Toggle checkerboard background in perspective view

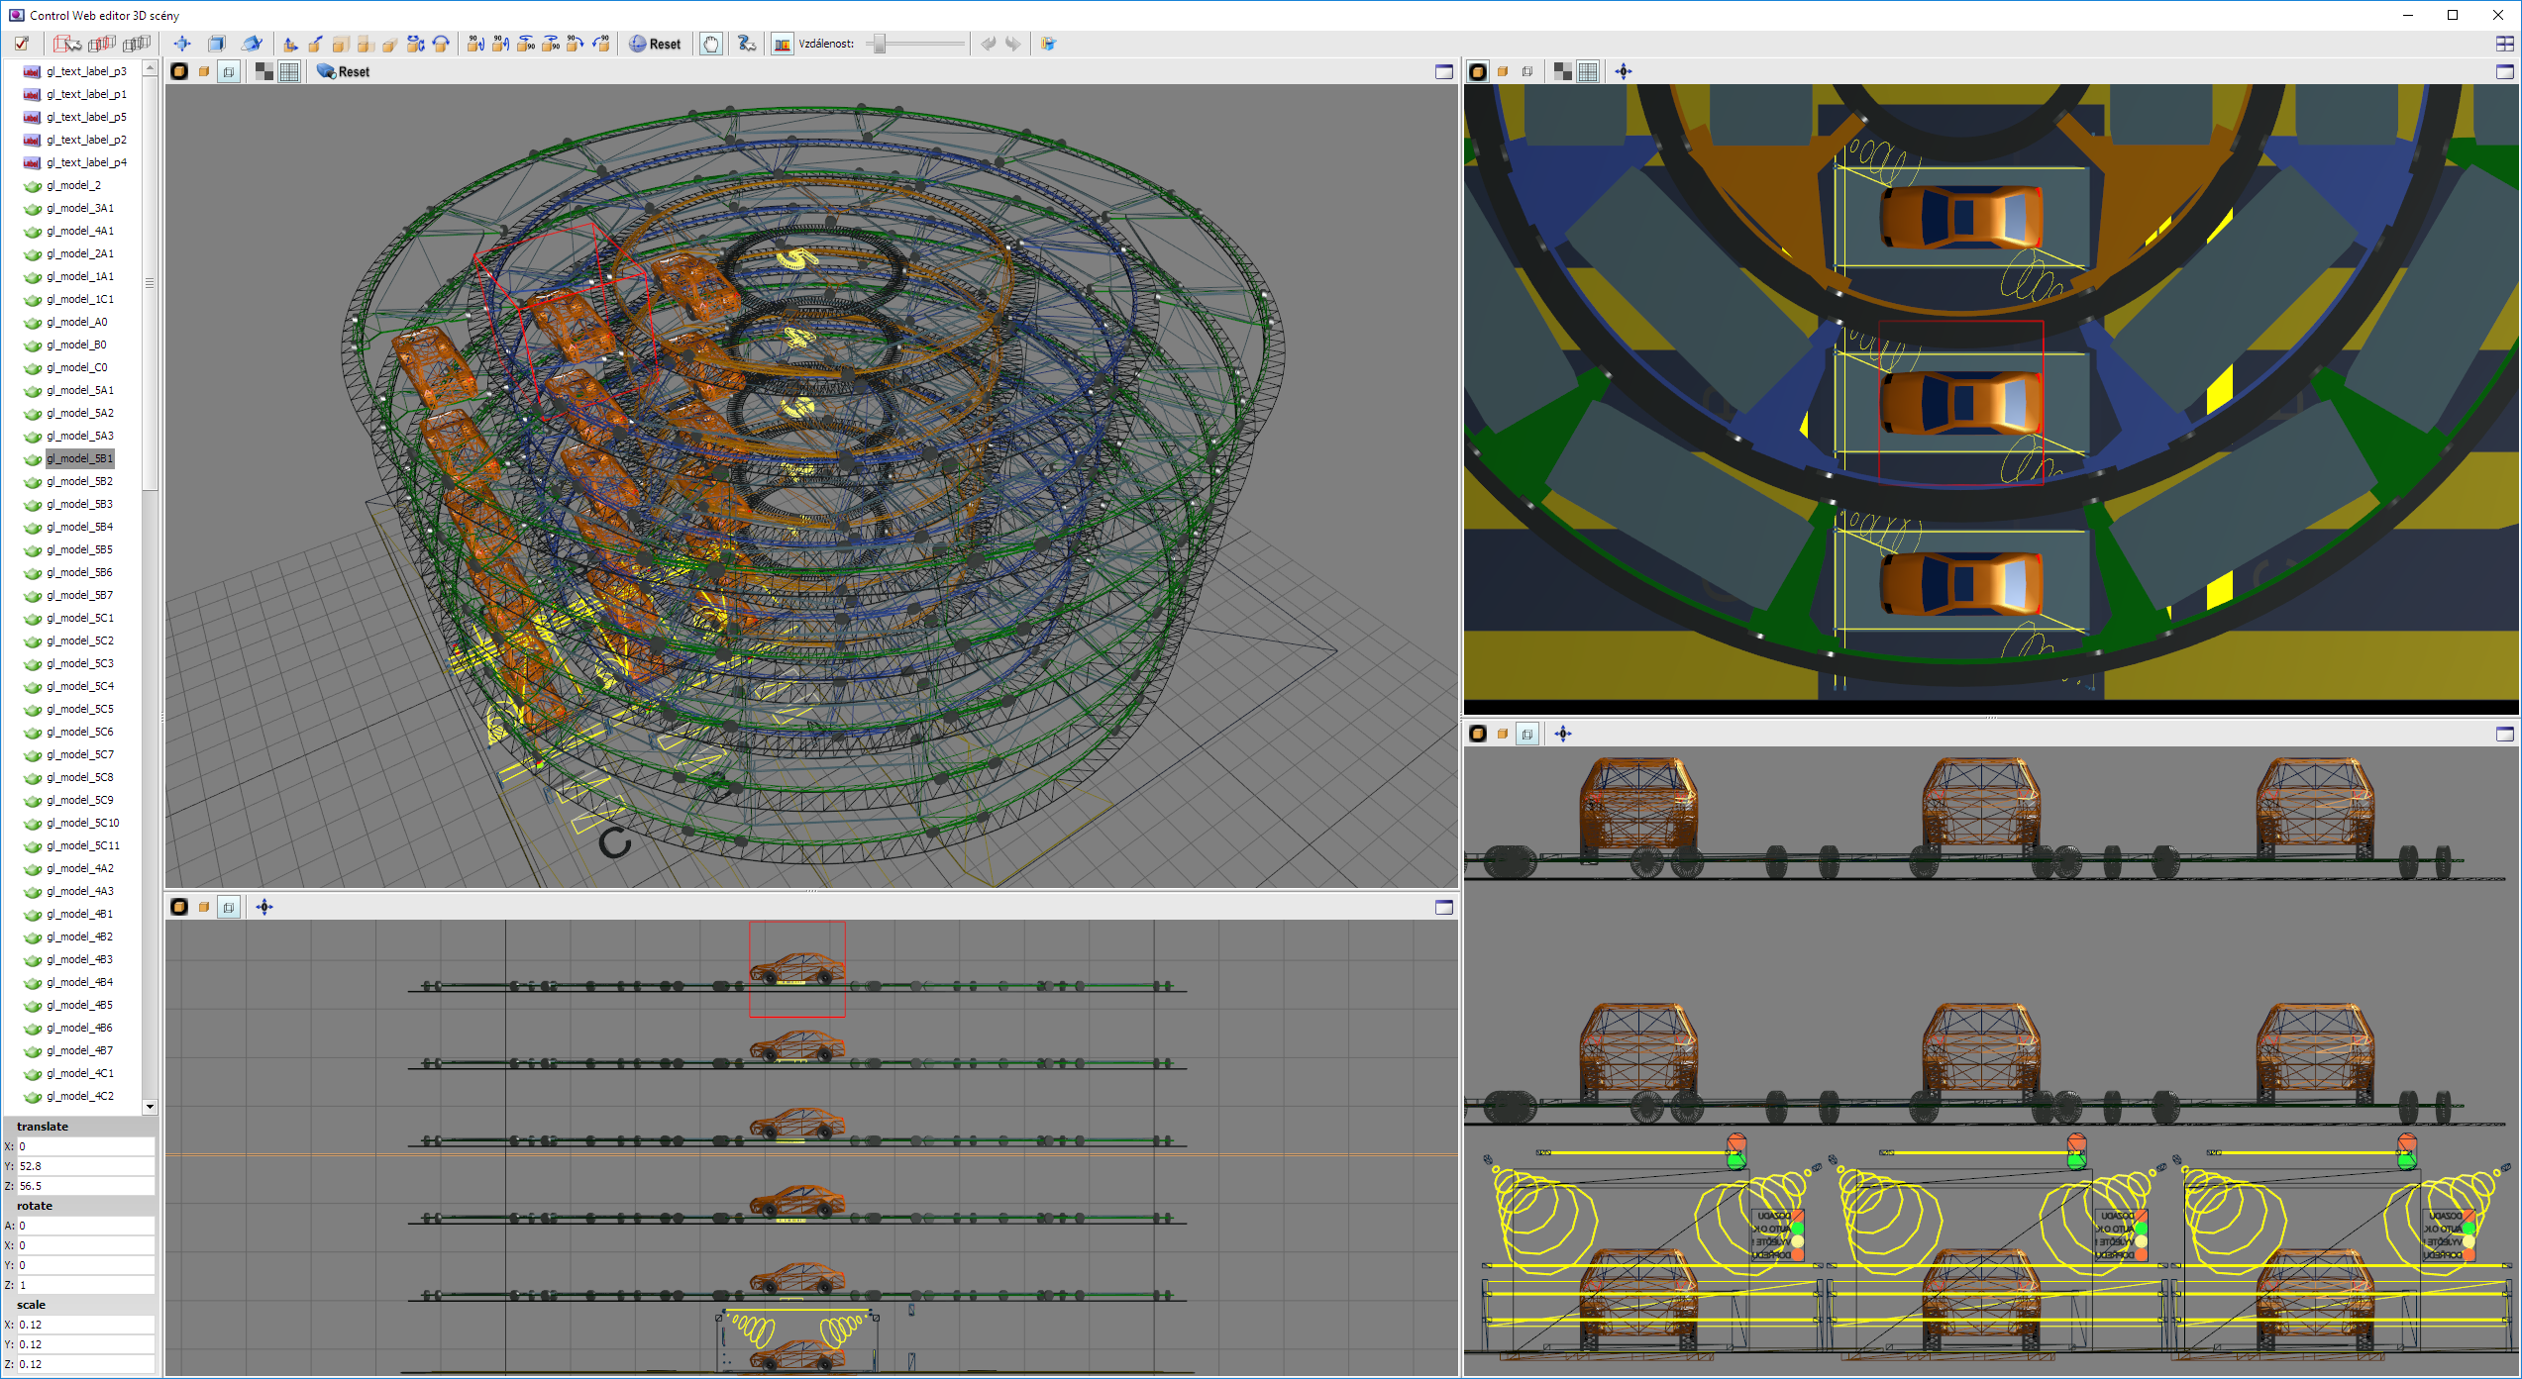click(264, 71)
